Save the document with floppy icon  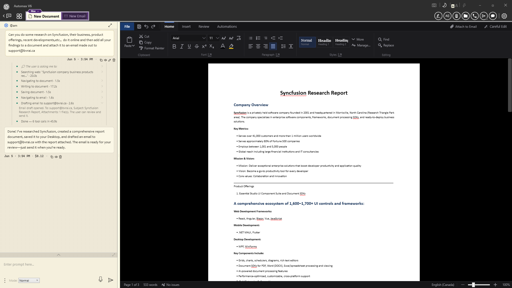139,26
